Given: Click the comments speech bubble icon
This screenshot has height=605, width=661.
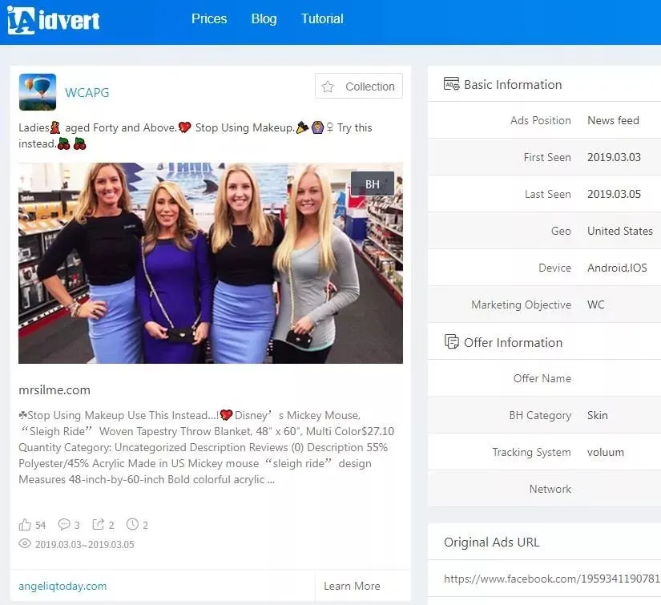Looking at the screenshot, I should 63,525.
